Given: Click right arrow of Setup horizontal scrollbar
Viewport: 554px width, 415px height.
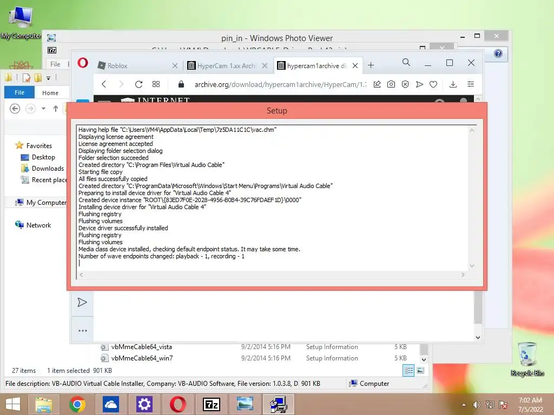Looking at the screenshot, I should (x=463, y=275).
